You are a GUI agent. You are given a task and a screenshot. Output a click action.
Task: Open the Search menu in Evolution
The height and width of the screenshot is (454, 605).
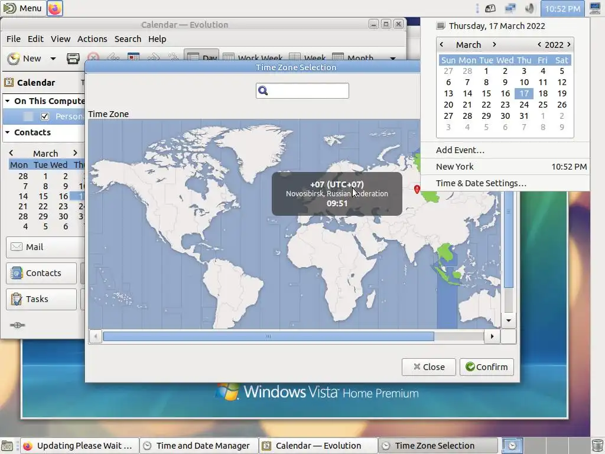pyautogui.click(x=128, y=39)
